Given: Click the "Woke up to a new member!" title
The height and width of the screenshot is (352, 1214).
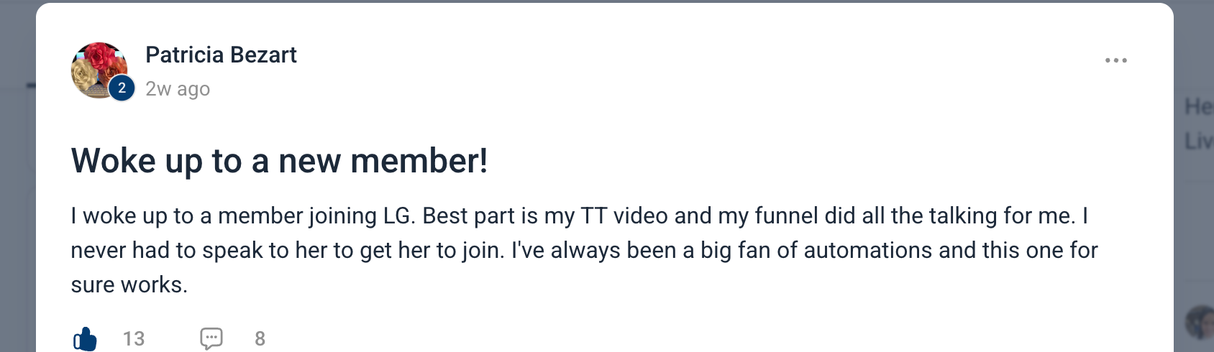Looking at the screenshot, I should click(279, 161).
